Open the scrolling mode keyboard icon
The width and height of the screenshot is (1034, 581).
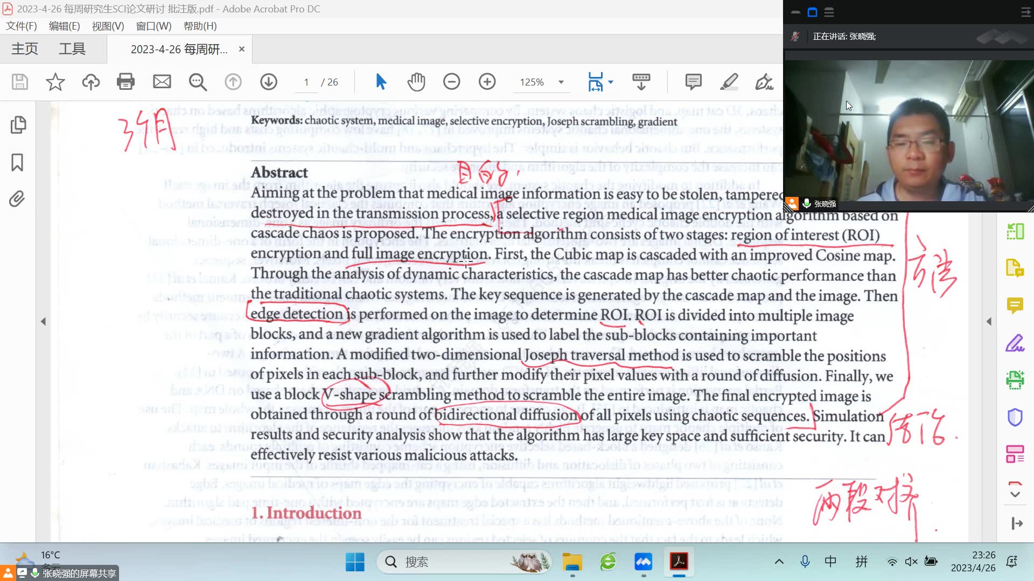641,82
